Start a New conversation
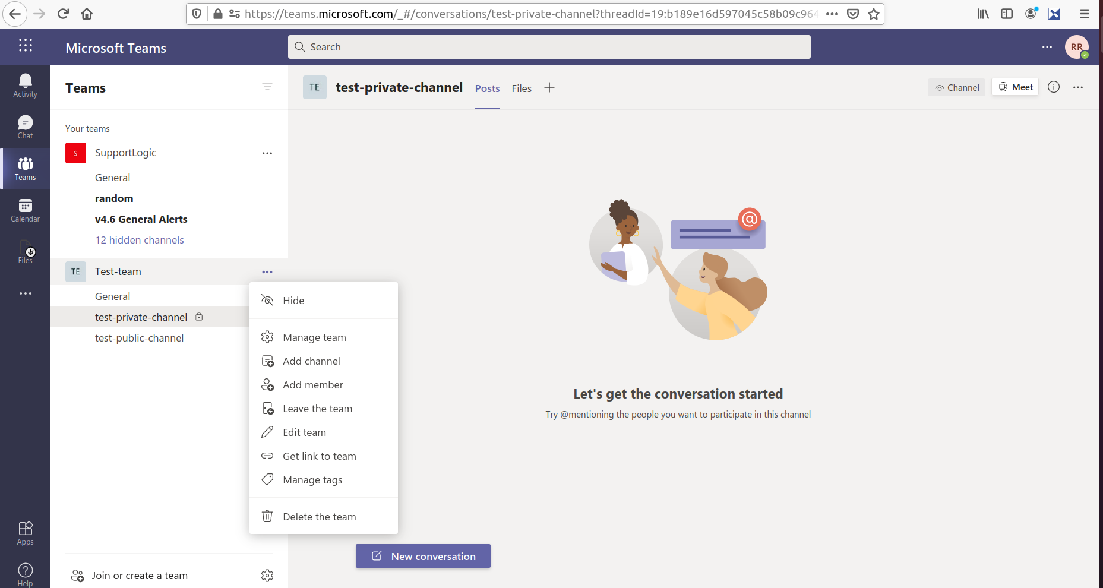The width and height of the screenshot is (1103, 588). (x=423, y=556)
